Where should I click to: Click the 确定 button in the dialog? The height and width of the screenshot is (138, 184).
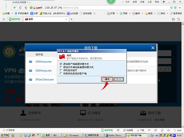(x=107, y=79)
